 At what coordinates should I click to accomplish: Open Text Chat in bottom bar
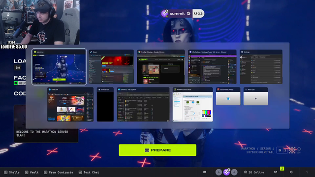[x=89, y=172]
